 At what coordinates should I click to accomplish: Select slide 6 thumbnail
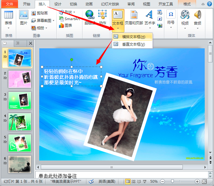click(20, 164)
